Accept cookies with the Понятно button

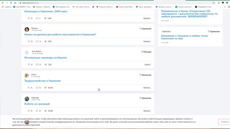224,122
